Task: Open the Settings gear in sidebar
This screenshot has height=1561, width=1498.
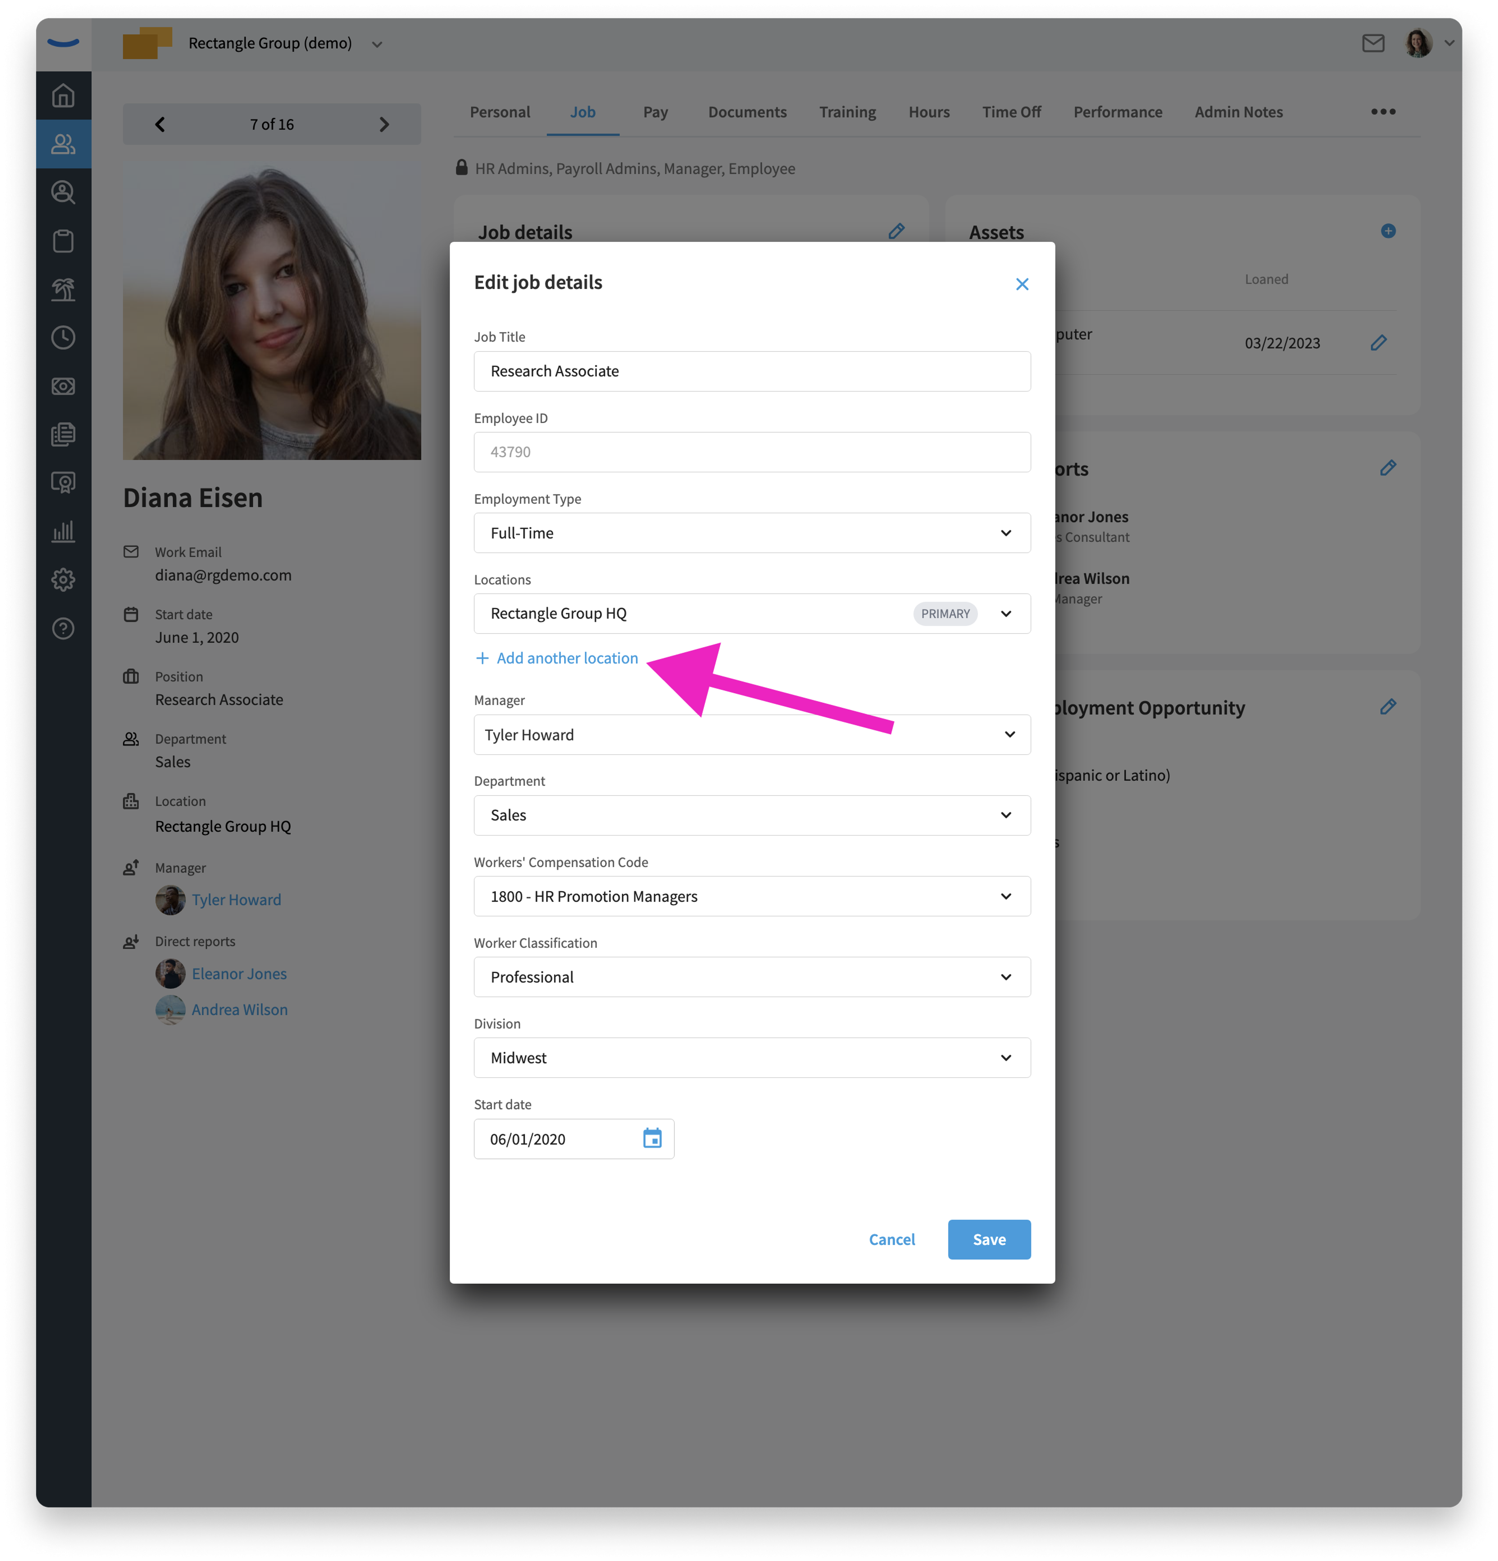Action: point(63,580)
